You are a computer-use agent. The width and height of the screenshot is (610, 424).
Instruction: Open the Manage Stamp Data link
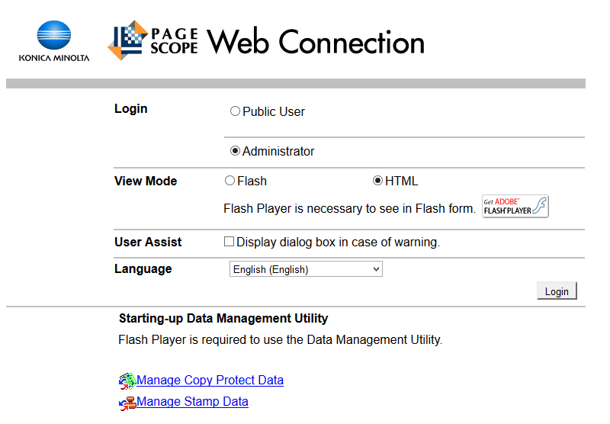[192, 401]
